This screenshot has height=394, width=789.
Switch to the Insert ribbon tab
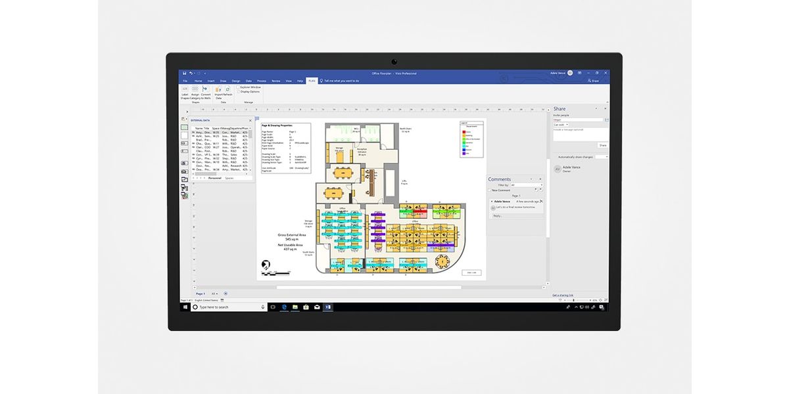click(x=211, y=81)
